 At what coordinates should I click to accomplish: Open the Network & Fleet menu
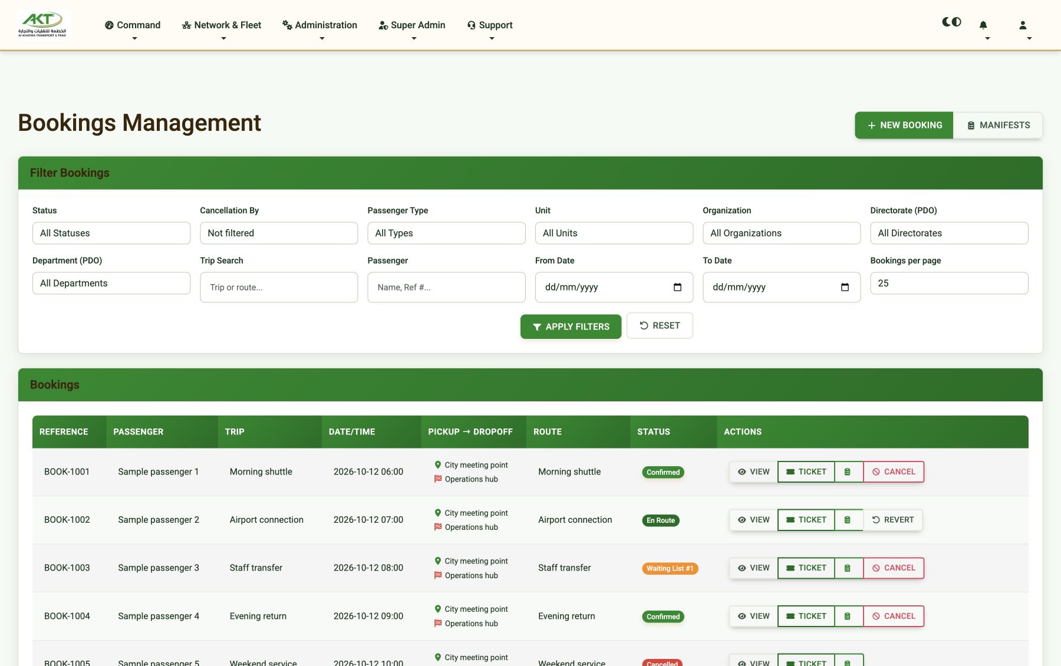[x=222, y=25]
